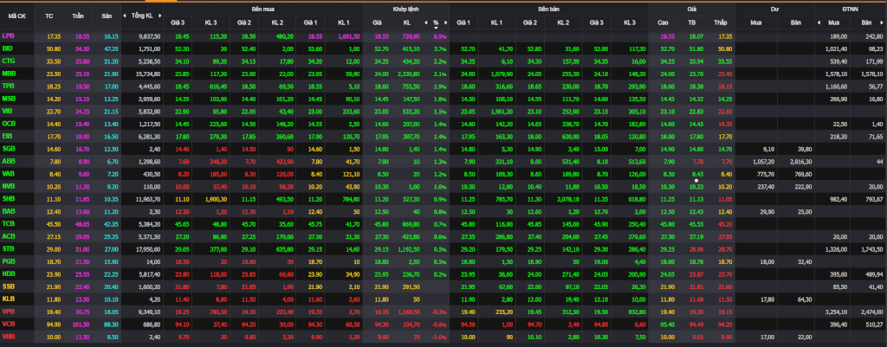Click the Trần ceiling price header

click(78, 16)
